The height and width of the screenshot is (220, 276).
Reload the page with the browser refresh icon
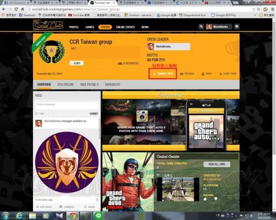coord(16,9)
